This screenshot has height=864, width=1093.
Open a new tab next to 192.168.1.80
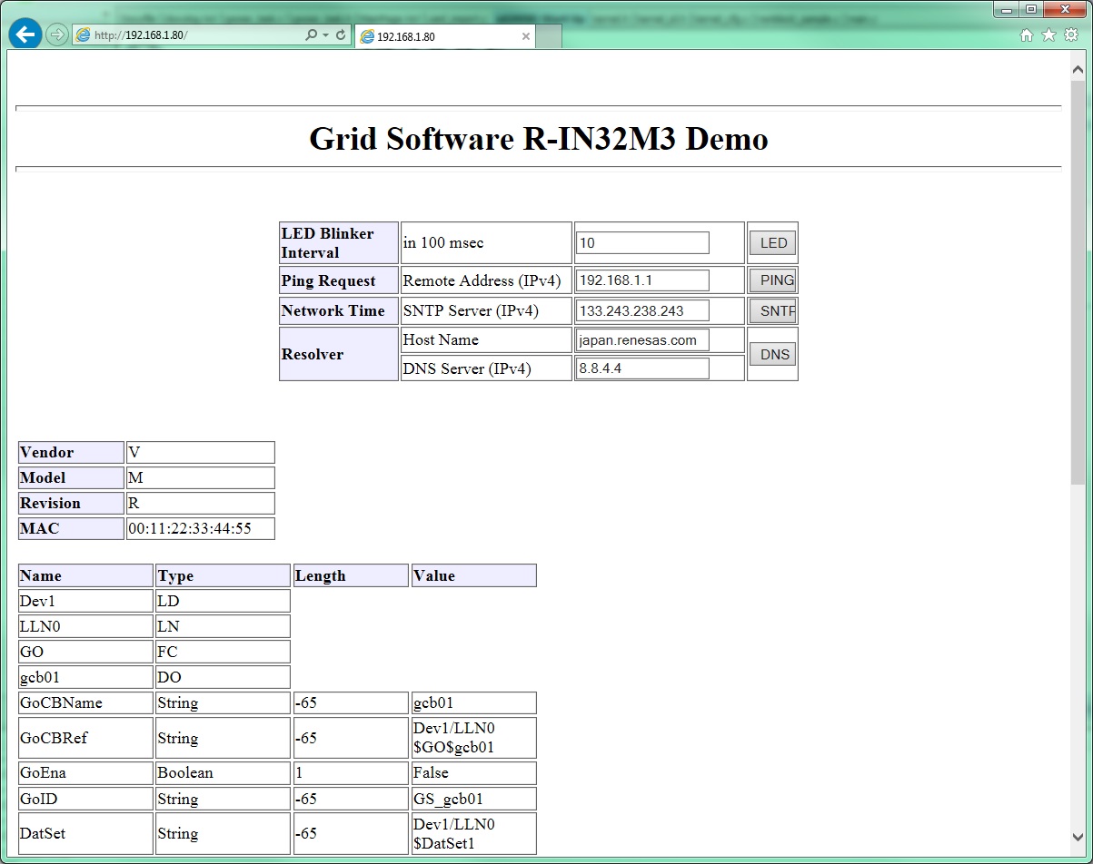pos(549,36)
